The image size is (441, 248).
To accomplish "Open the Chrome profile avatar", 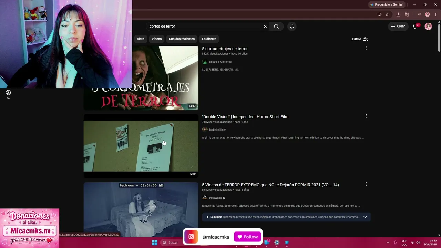I will click(428, 14).
